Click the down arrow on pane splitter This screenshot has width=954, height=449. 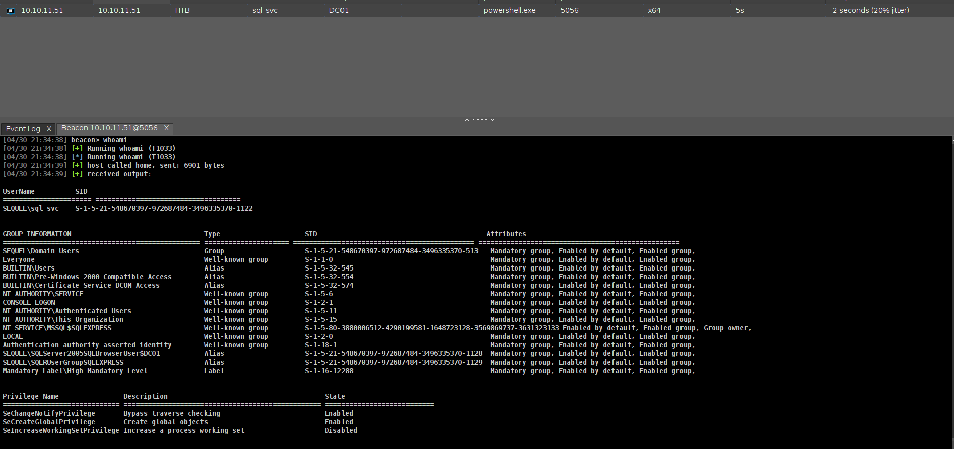pos(493,120)
